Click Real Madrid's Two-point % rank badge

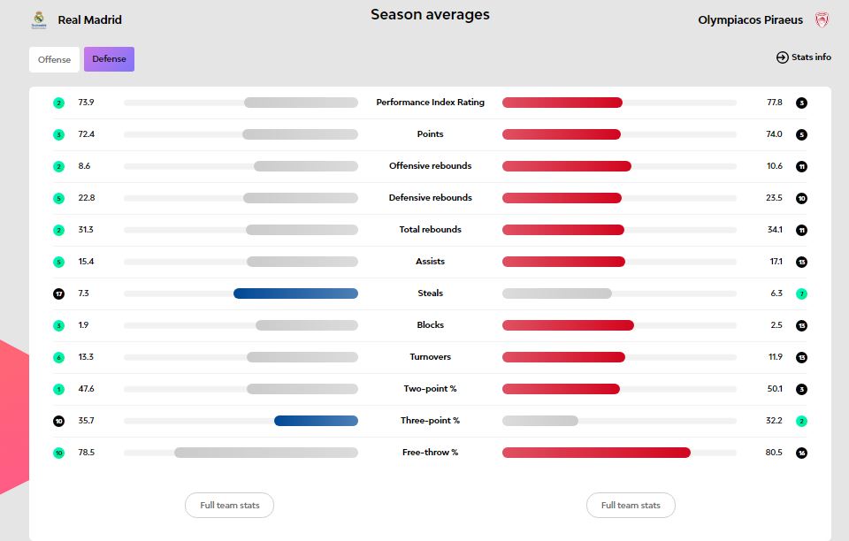pos(58,389)
